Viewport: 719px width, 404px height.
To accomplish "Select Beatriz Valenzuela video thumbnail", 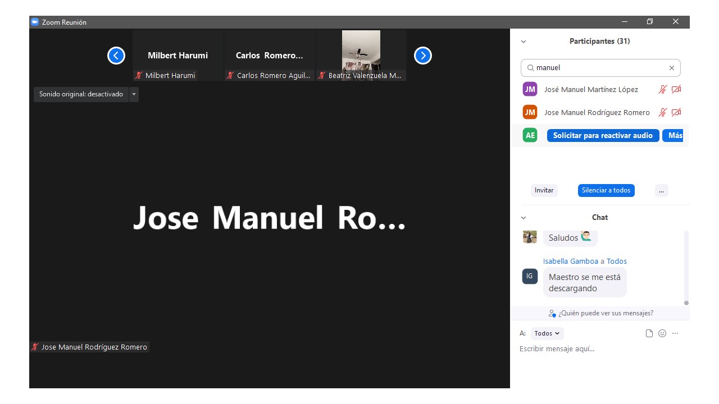I will click(x=361, y=56).
